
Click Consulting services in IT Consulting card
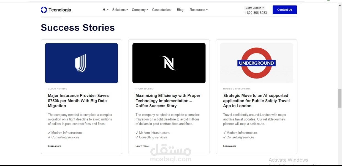151,137
